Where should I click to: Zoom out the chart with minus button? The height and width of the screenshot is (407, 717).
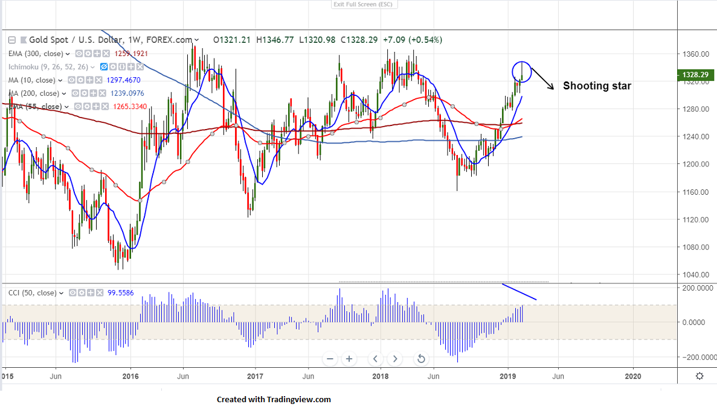coord(330,359)
